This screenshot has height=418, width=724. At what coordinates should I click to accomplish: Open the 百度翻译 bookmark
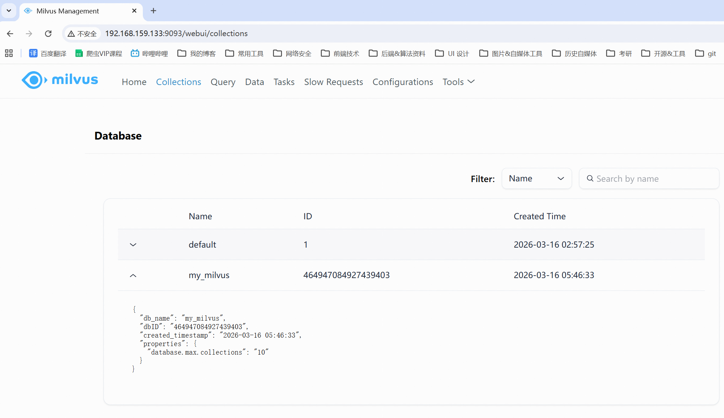click(48, 53)
